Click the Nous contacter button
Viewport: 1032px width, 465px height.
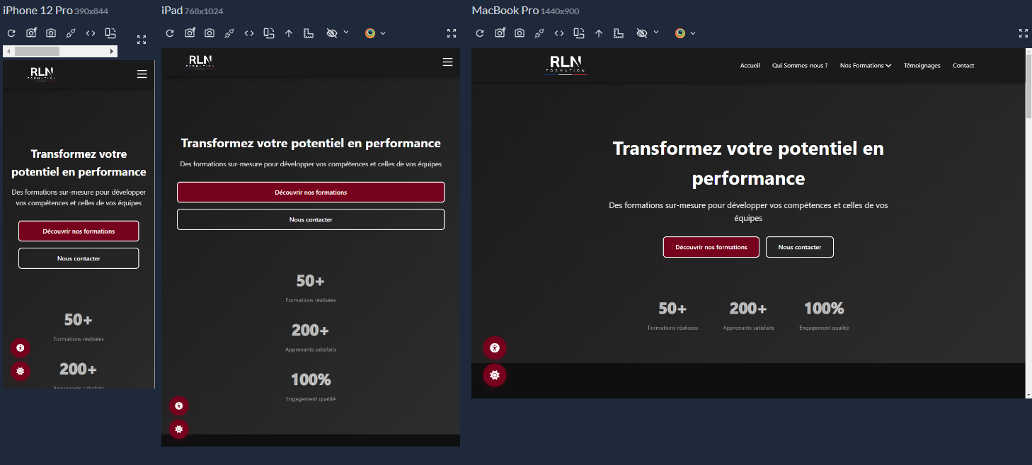pyautogui.click(x=799, y=247)
